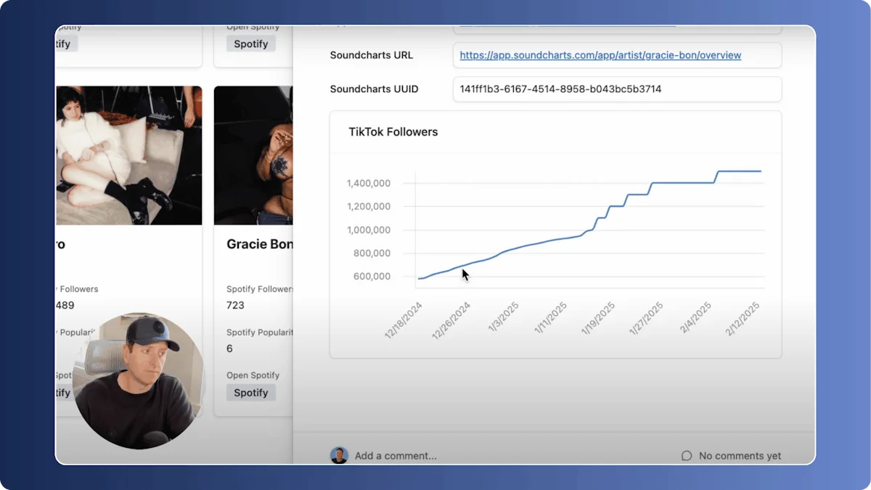871x490 pixels.
Task: Click the comment bubble icon
Action: click(x=686, y=455)
